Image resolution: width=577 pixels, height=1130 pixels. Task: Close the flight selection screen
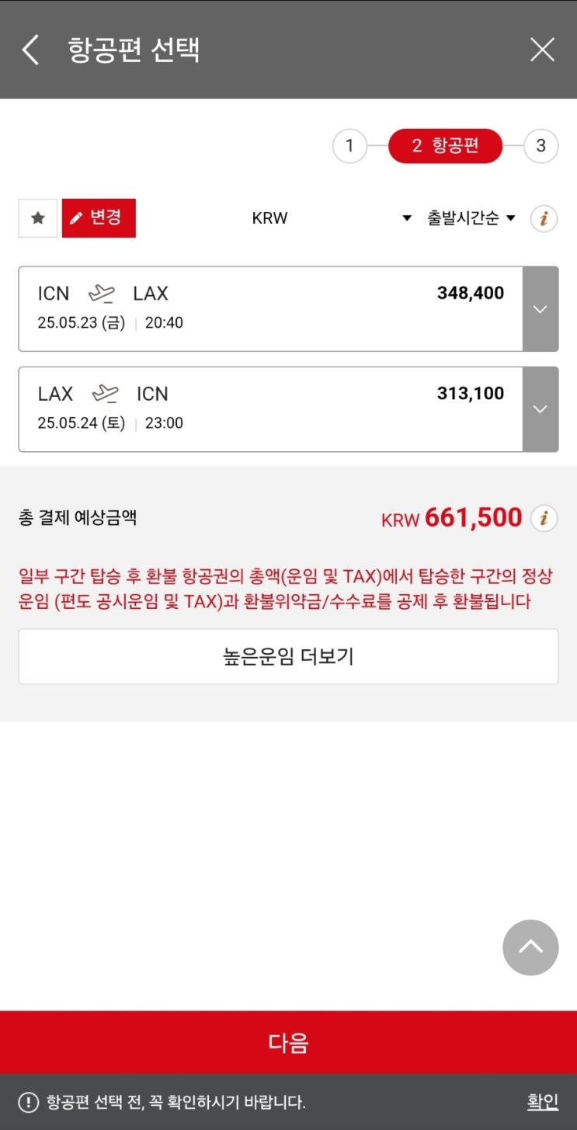(x=542, y=50)
